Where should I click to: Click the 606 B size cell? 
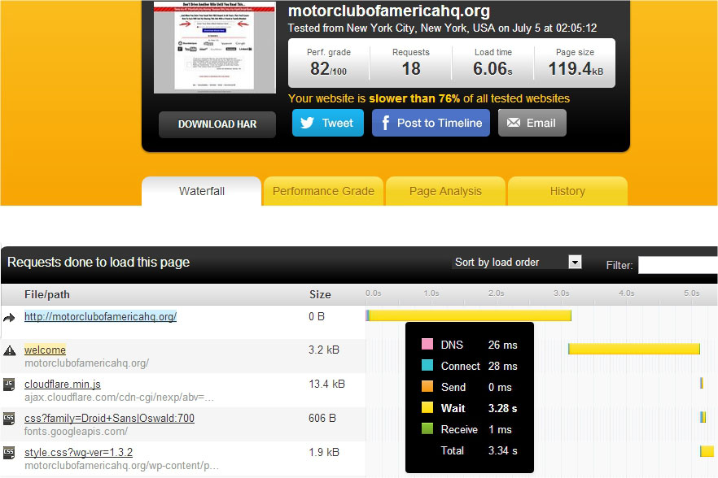(322, 418)
